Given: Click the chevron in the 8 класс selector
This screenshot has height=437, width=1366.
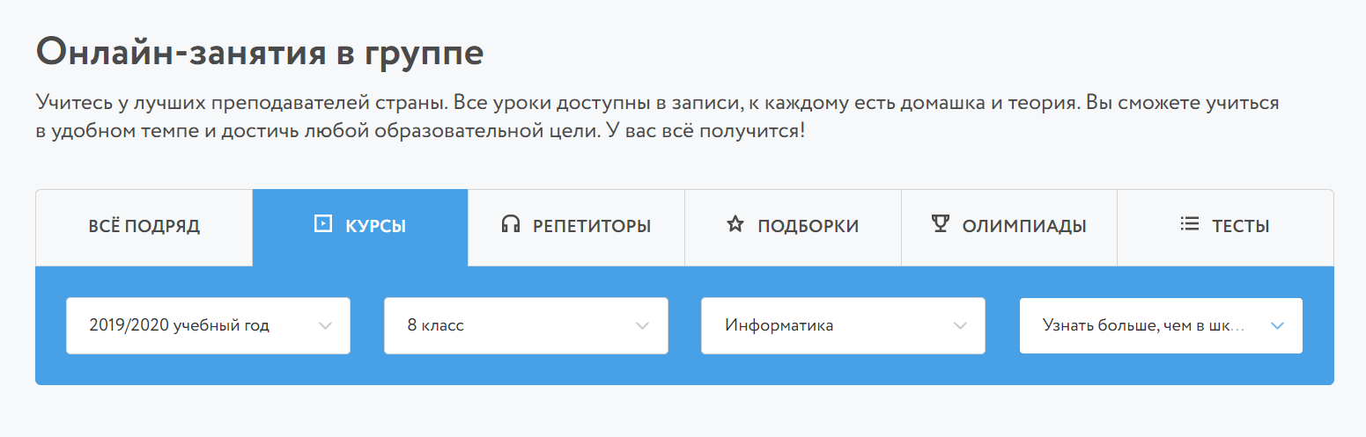Looking at the screenshot, I should (x=642, y=326).
